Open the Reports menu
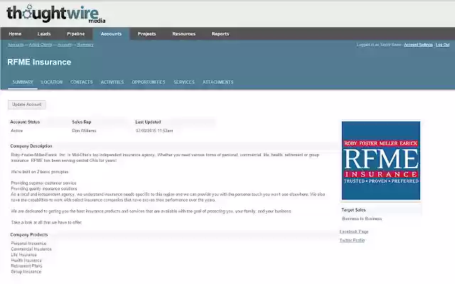The width and height of the screenshot is (455, 284). pos(220,34)
